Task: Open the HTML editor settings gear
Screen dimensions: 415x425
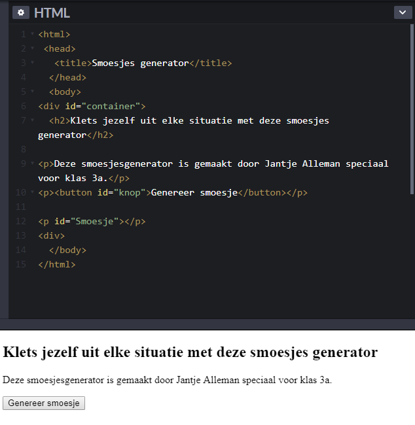Action: [x=21, y=12]
